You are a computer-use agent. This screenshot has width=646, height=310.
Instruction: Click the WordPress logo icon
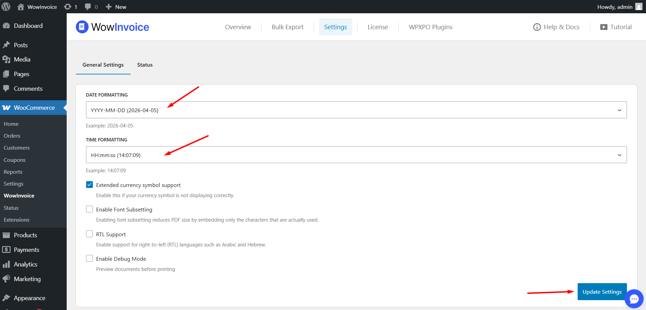pyautogui.click(x=6, y=7)
